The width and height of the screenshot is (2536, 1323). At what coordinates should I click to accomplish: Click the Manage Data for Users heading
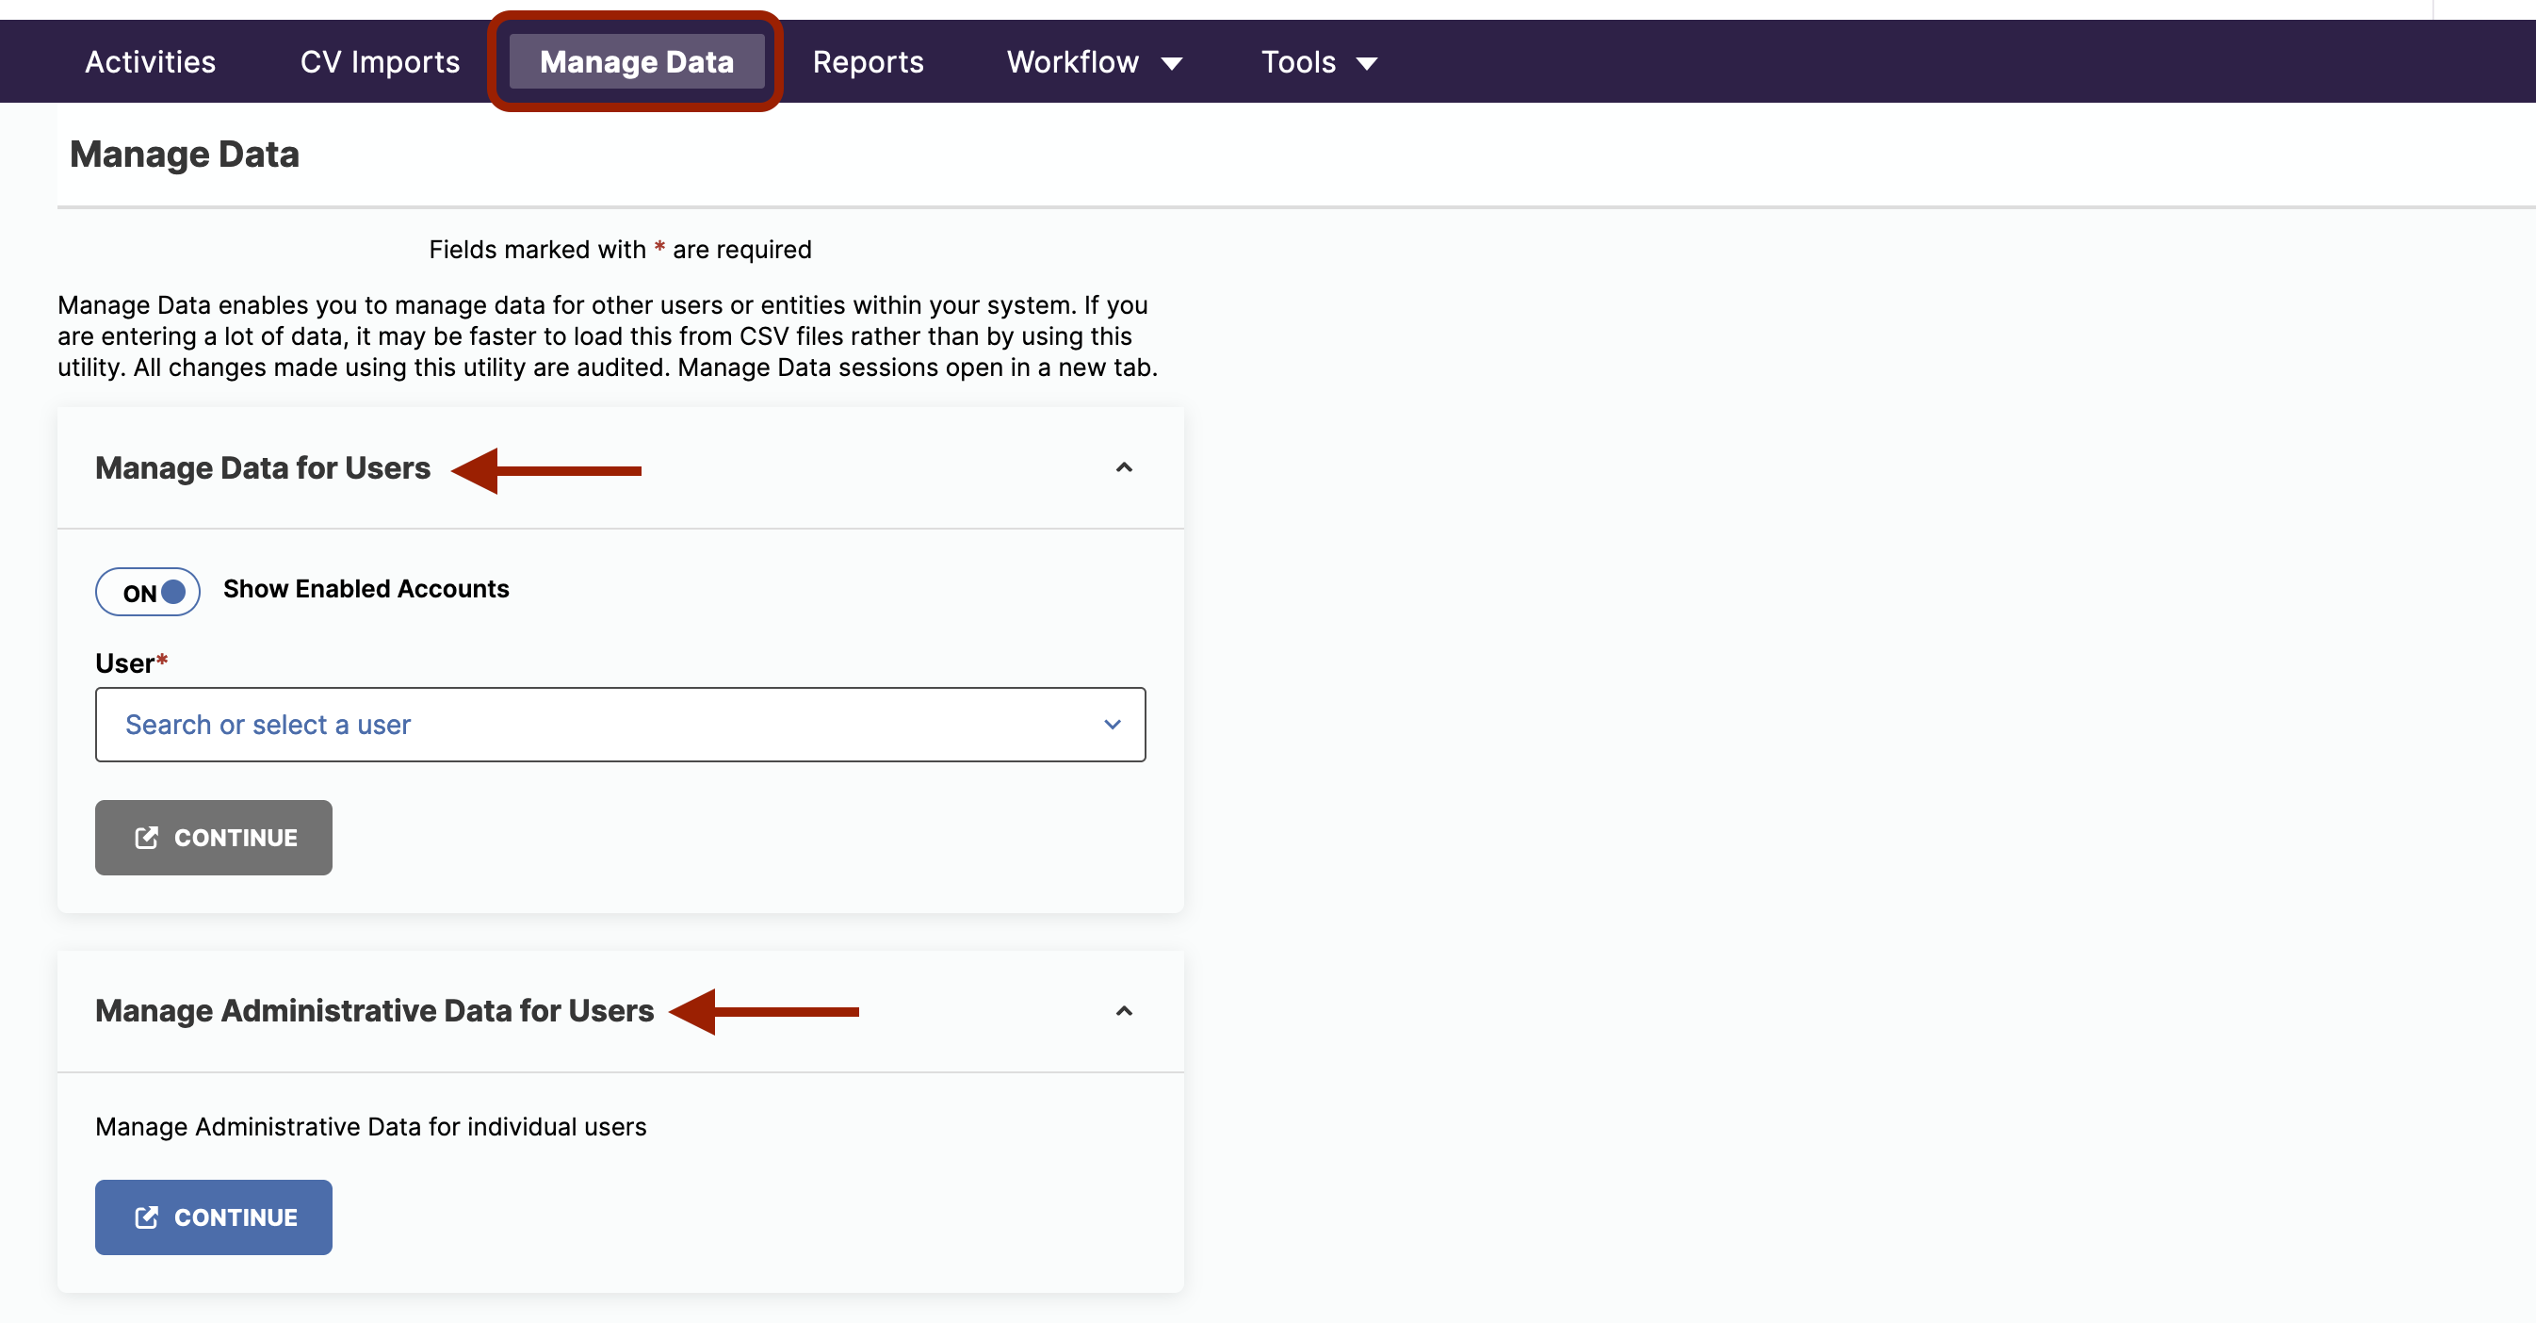tap(262, 467)
